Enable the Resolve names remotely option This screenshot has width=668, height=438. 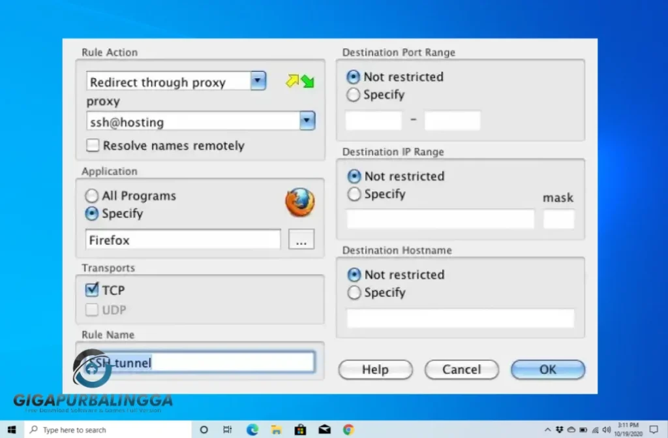92,146
